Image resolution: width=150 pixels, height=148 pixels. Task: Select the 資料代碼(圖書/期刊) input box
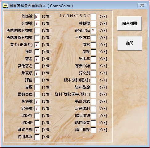(94, 95)
